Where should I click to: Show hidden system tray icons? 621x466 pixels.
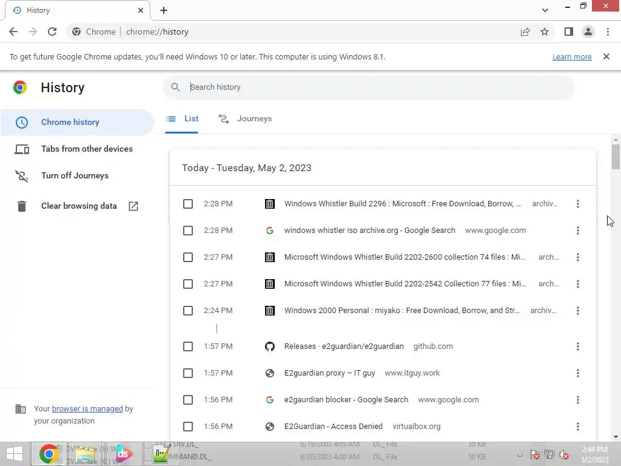click(x=520, y=455)
